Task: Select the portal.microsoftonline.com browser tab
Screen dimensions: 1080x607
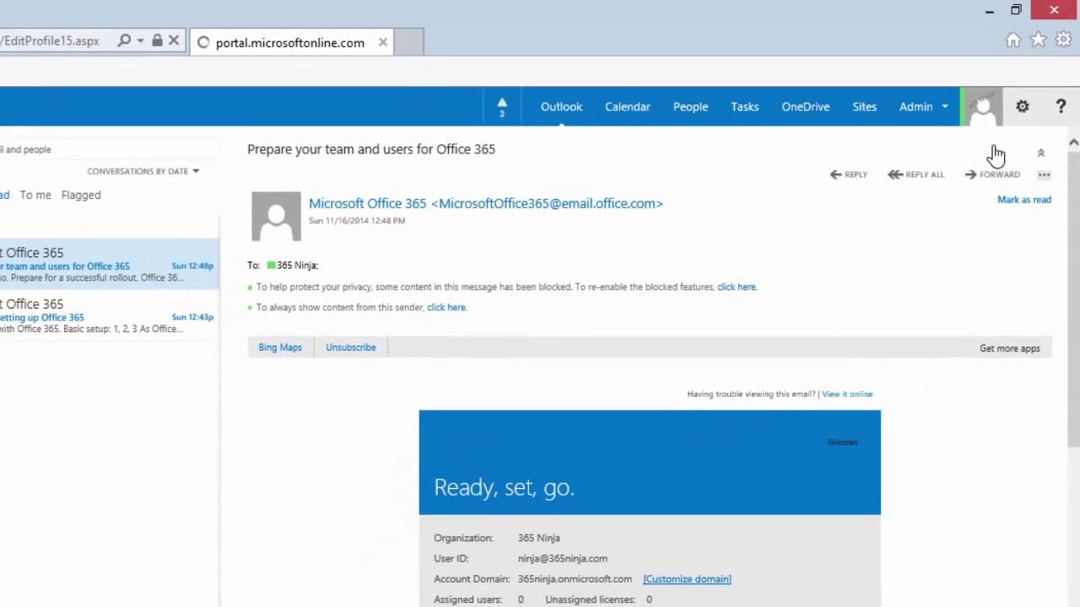Action: (x=292, y=42)
